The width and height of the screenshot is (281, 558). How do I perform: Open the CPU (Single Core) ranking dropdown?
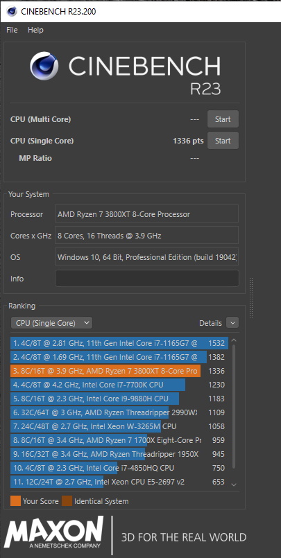click(51, 323)
